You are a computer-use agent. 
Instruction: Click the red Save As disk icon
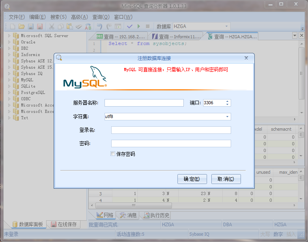point(40,26)
